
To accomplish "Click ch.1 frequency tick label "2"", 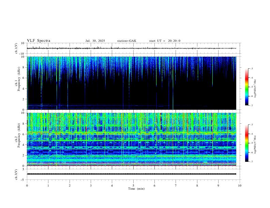I will (x=24, y=99).
